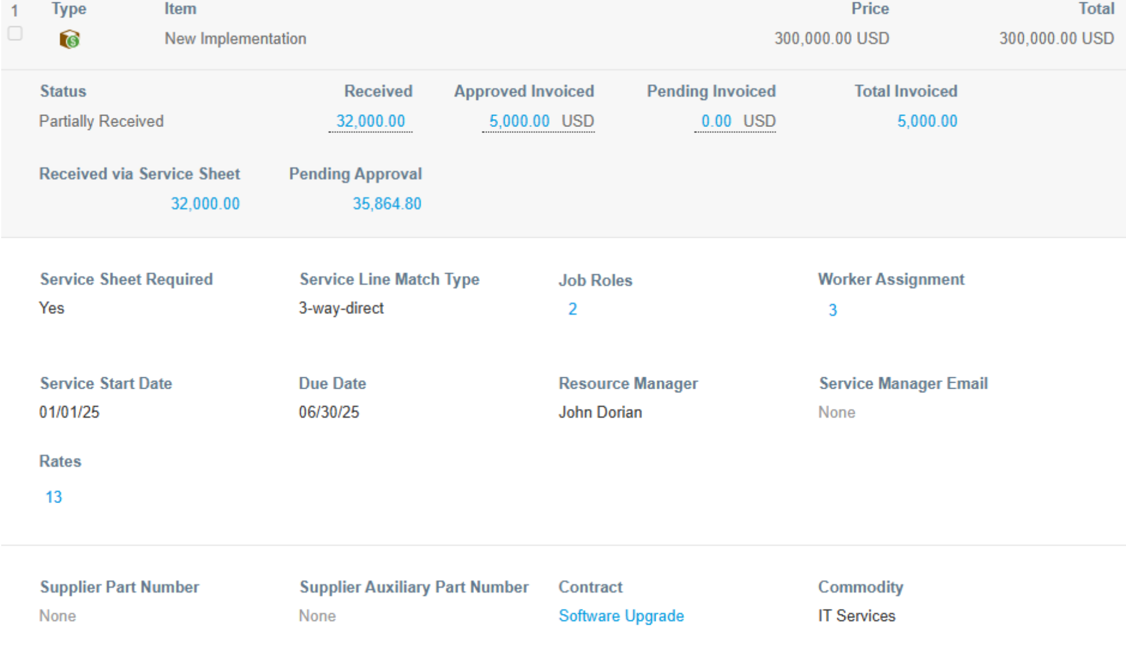The image size is (1126, 645).
Task: Open the Rates count 13
Action: click(54, 497)
